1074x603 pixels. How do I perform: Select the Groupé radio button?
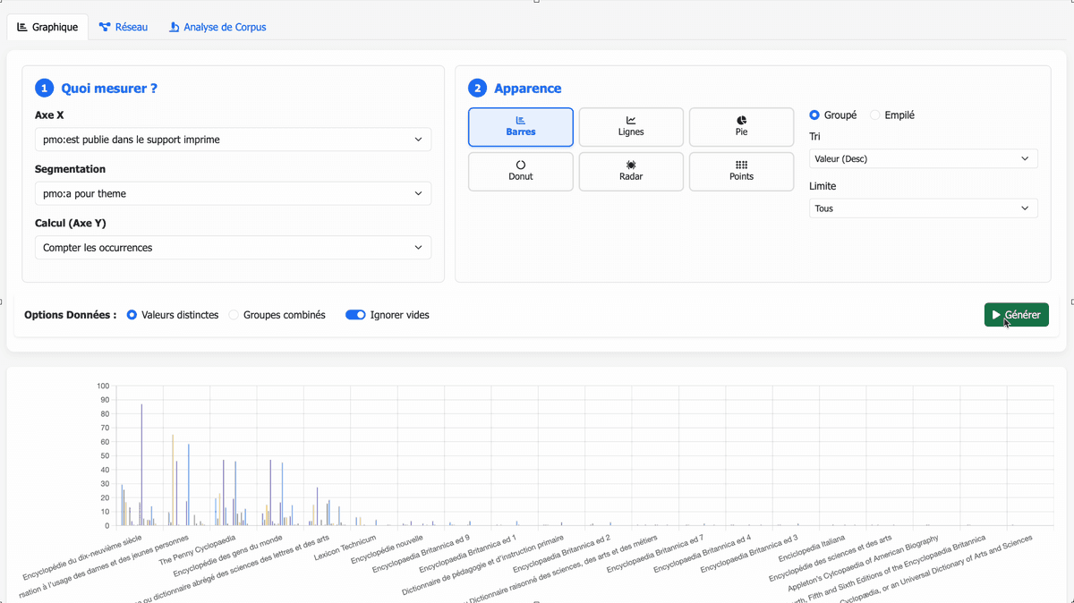point(814,115)
